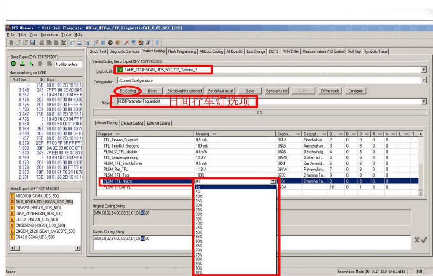Screen dimensions: 433x276
Task: Click the green filter arrow icon beside upload icon
Action: pos(32,64)
